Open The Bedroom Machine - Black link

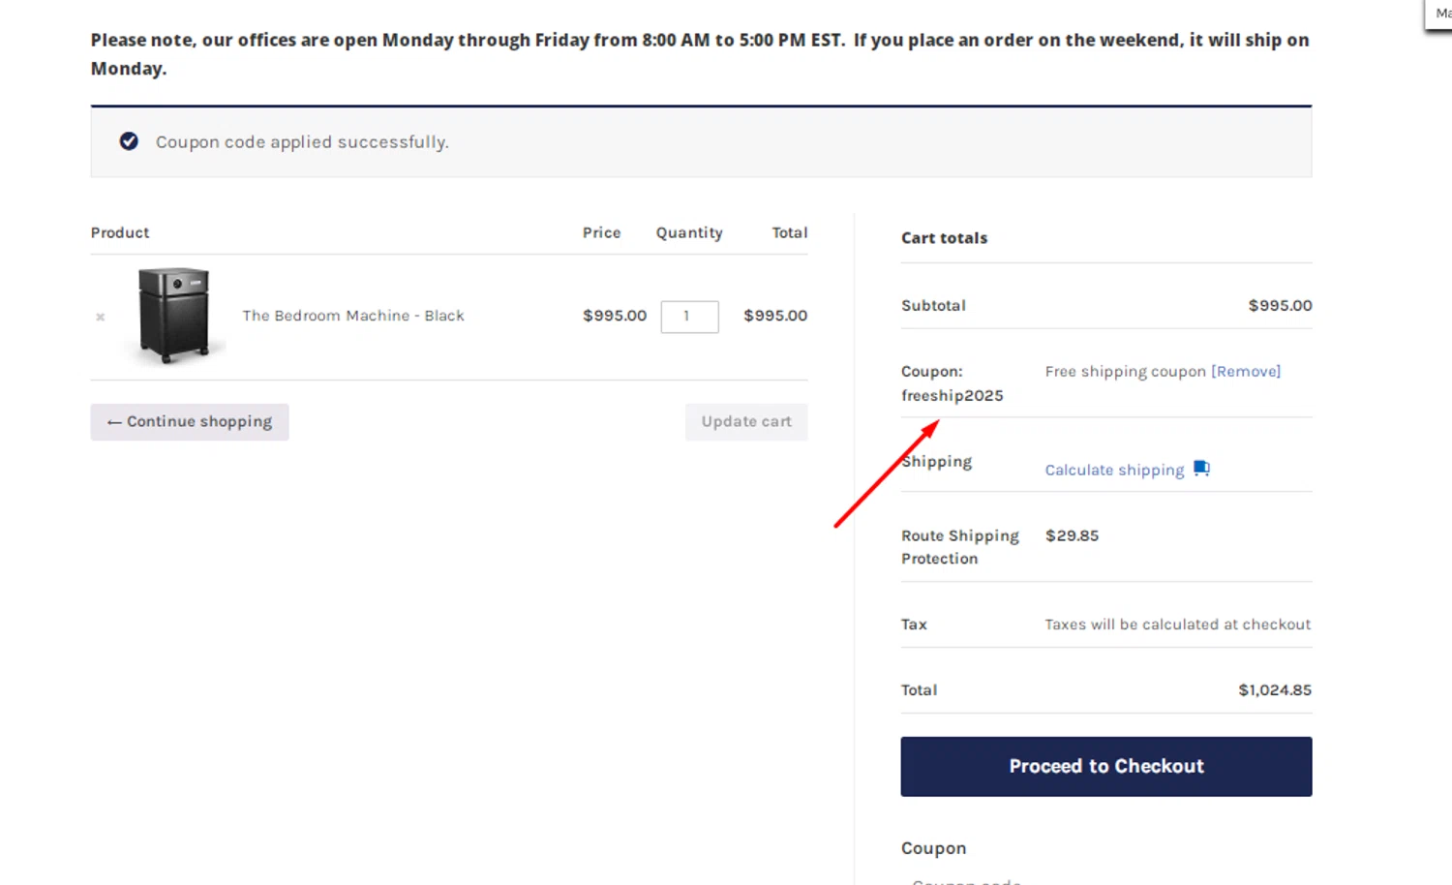click(x=353, y=316)
